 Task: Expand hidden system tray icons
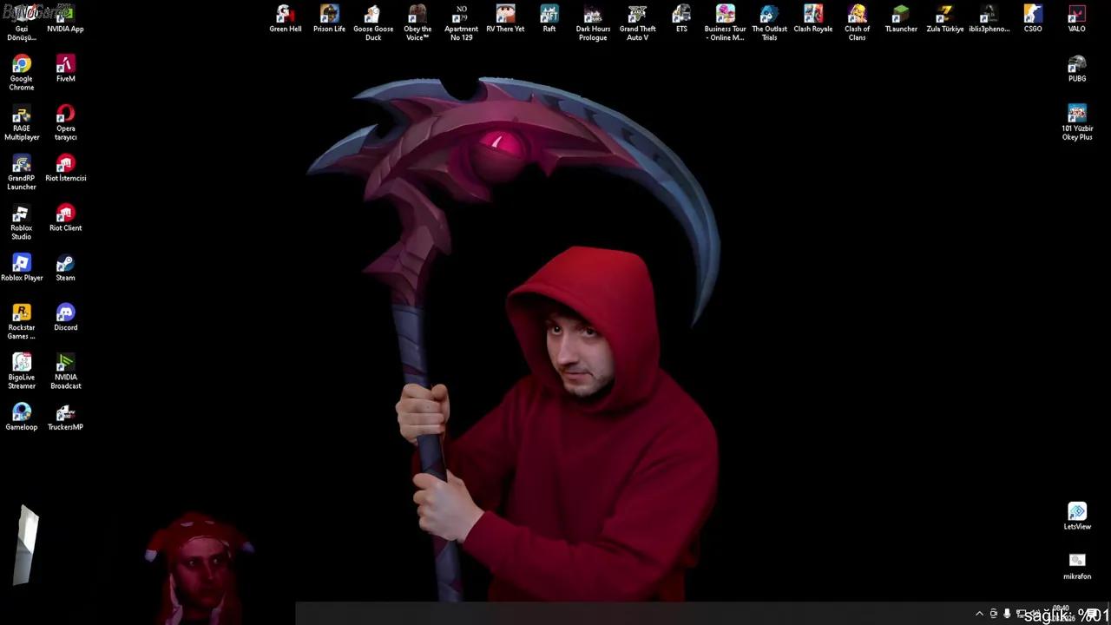click(979, 614)
